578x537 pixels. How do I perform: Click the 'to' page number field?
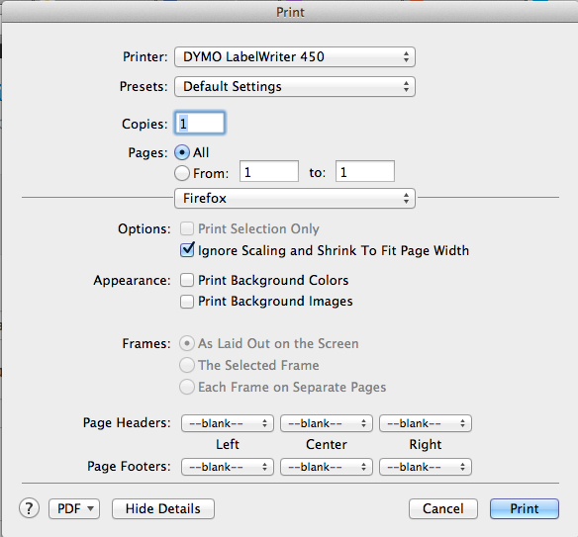[365, 172]
